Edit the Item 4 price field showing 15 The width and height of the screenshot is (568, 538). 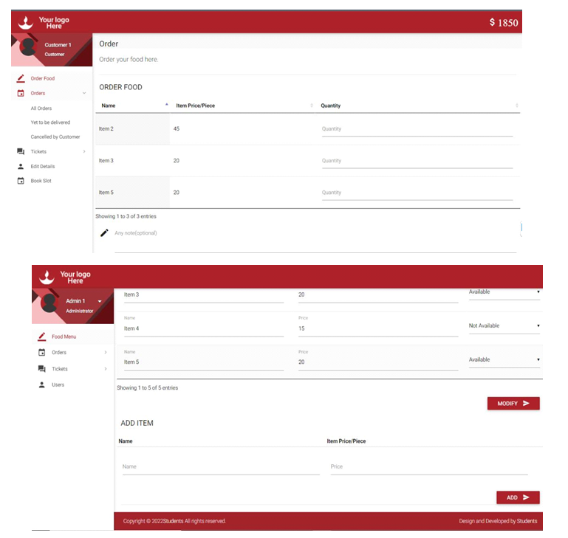pyautogui.click(x=378, y=328)
